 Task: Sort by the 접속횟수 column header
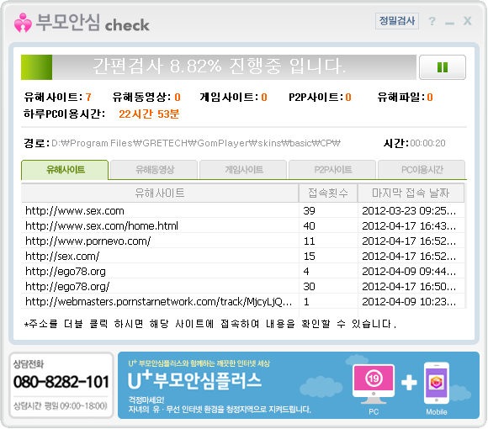tap(328, 193)
